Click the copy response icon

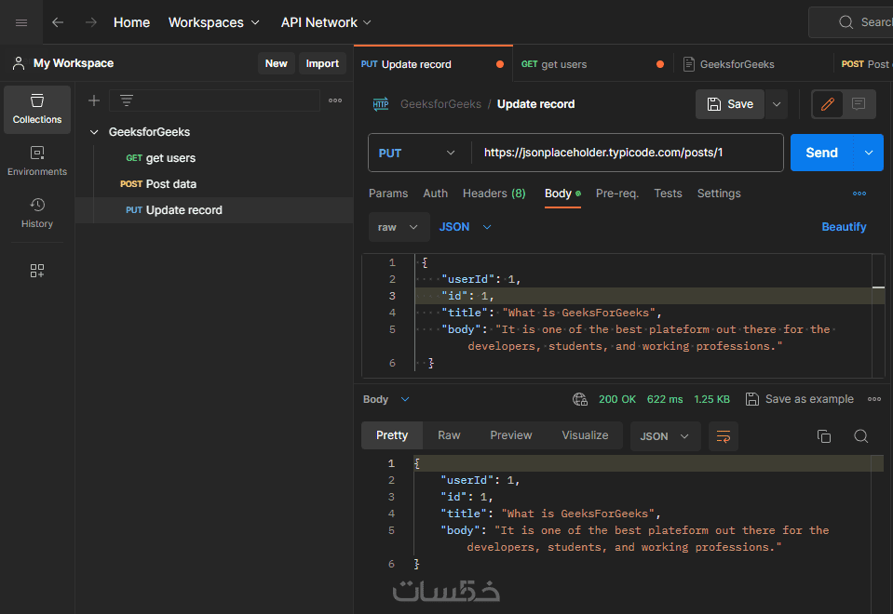point(823,436)
